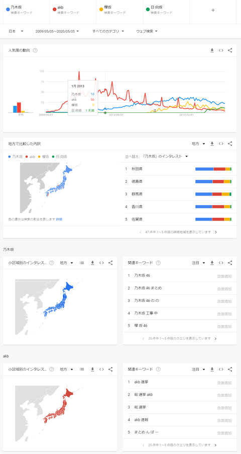Open the 日本 country dropdown
This screenshot has height=454, width=241.
click(x=16, y=31)
